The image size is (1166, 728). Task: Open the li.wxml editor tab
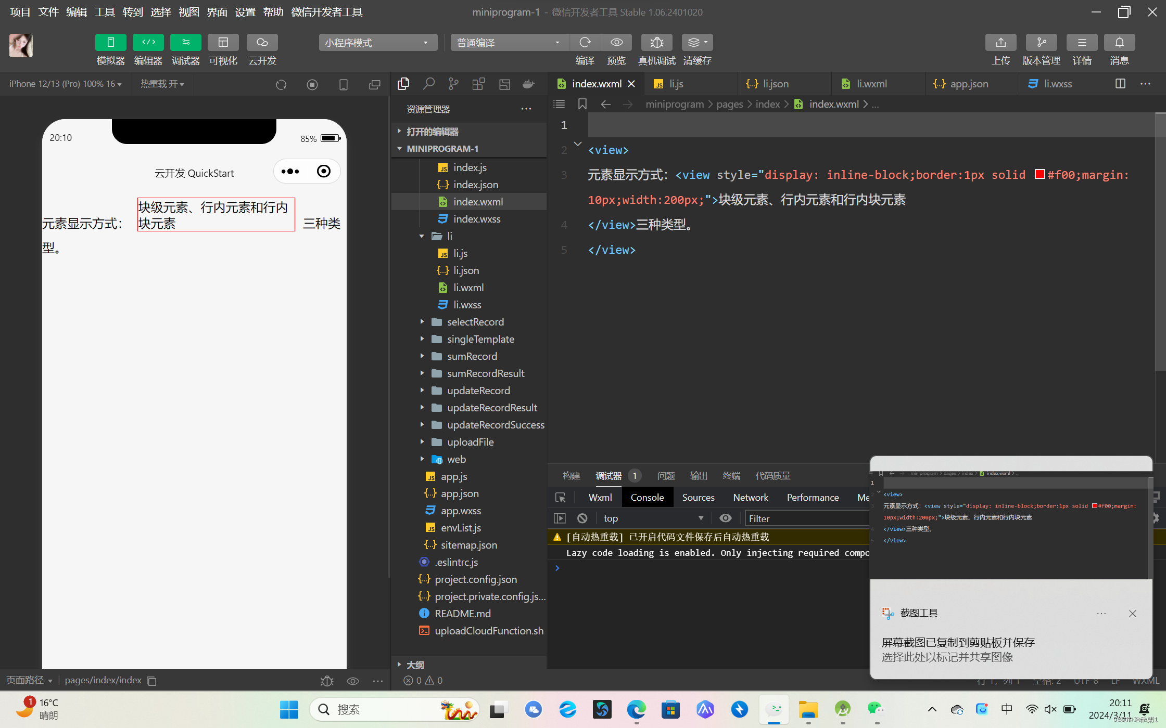(x=871, y=84)
